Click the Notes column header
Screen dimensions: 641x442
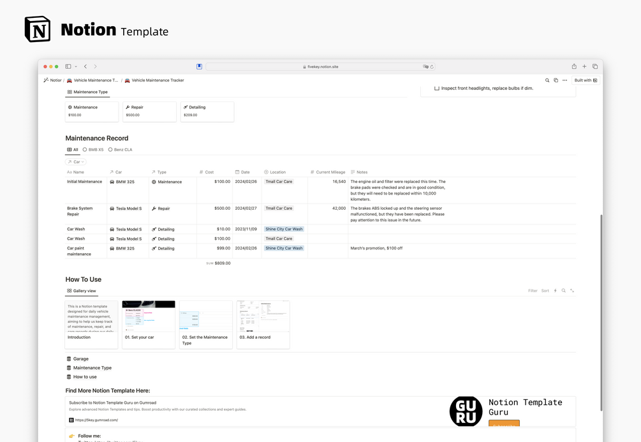(359, 172)
